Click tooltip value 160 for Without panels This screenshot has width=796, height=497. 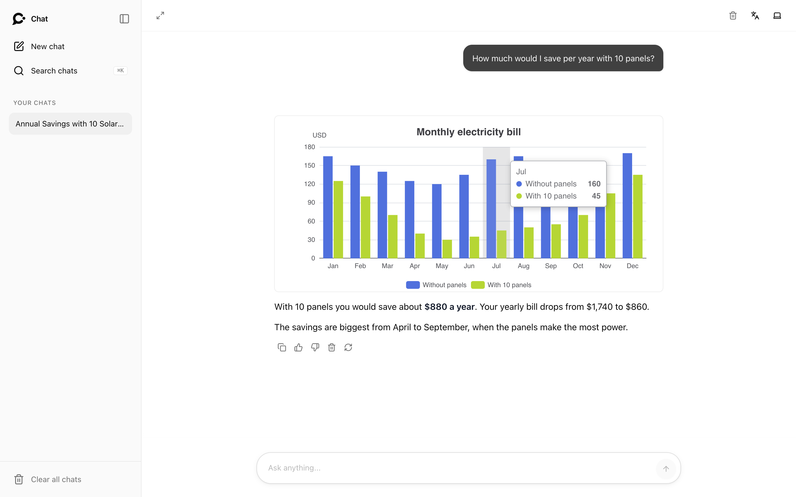594,184
